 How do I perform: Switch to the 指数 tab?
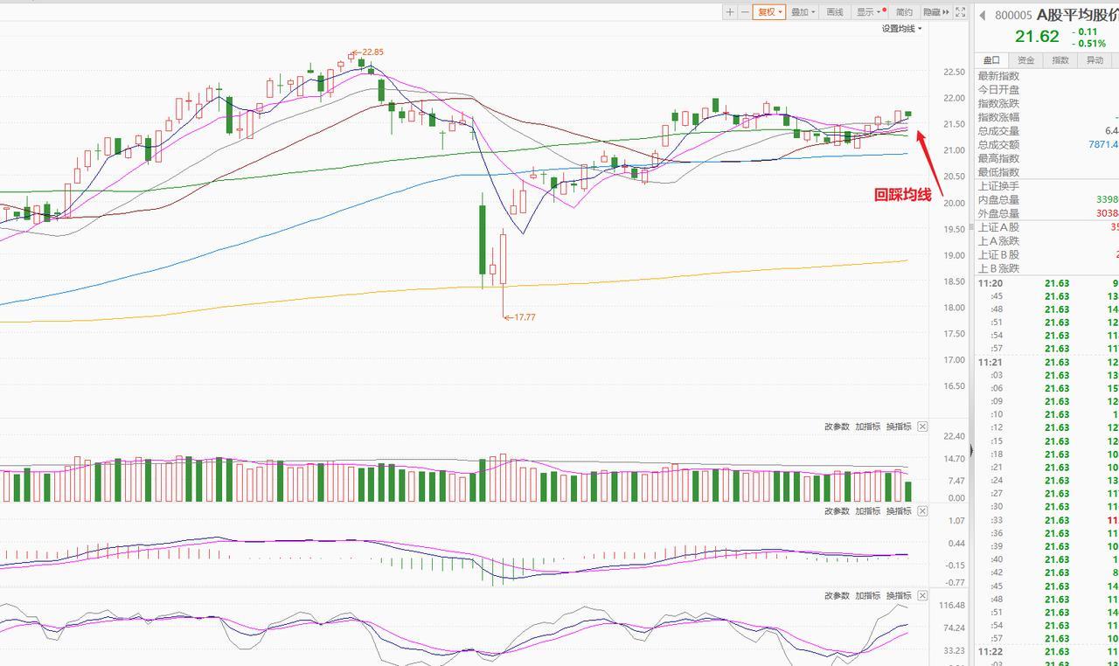click(x=1060, y=60)
